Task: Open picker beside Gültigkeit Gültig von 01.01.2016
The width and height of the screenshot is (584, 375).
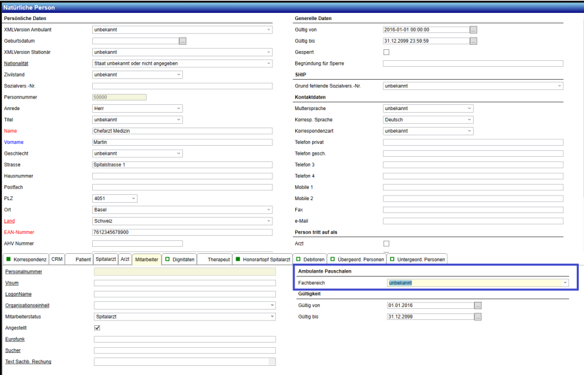Action: point(478,305)
